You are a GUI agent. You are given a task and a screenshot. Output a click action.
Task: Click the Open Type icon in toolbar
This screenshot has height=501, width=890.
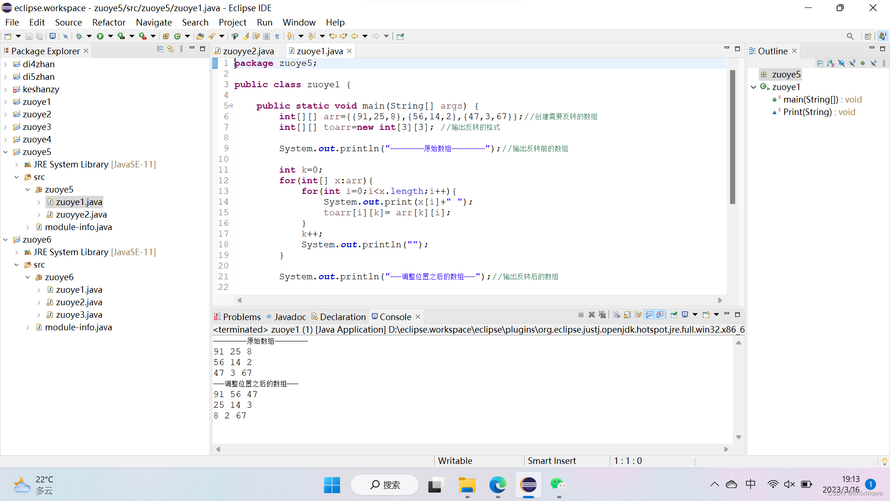[200, 36]
